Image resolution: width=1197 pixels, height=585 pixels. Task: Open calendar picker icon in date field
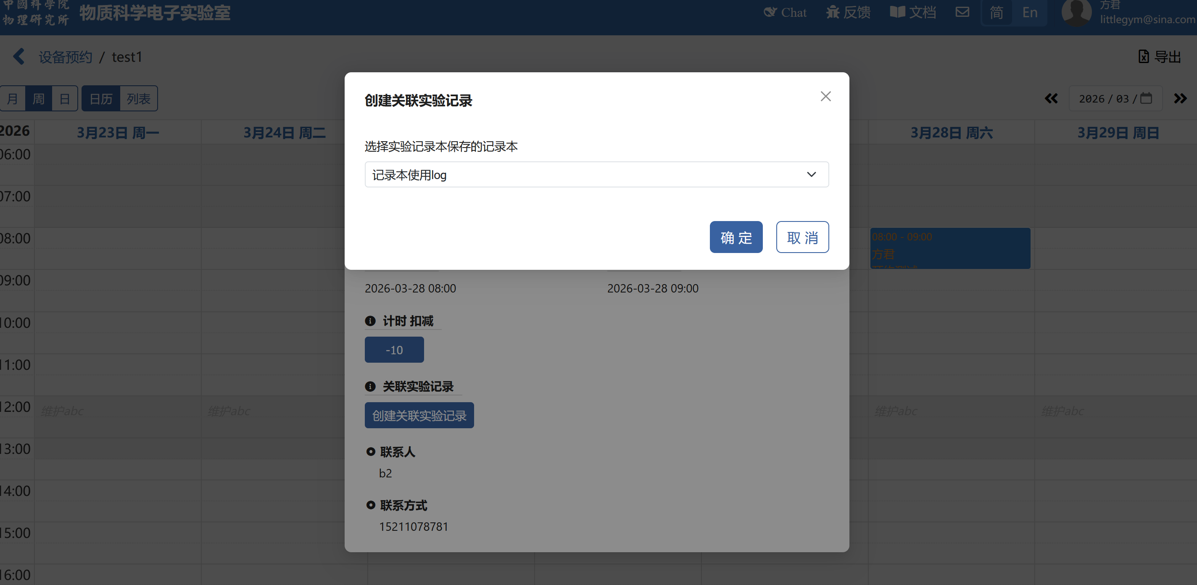click(1146, 98)
